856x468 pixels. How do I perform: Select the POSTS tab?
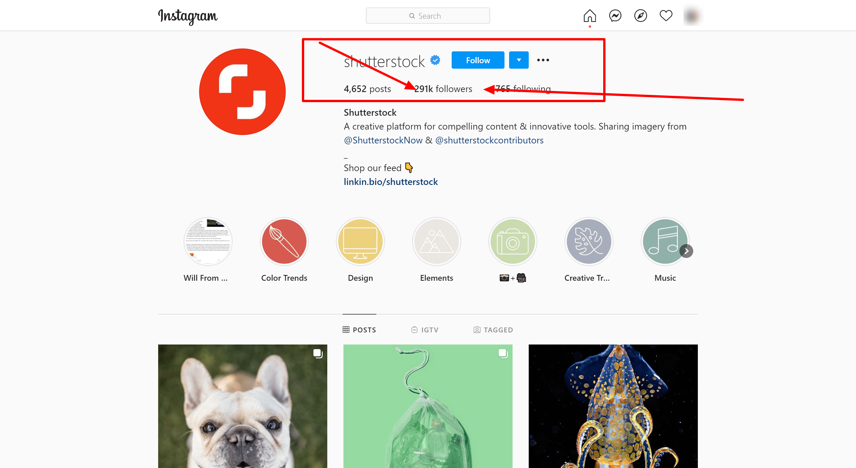coord(359,330)
